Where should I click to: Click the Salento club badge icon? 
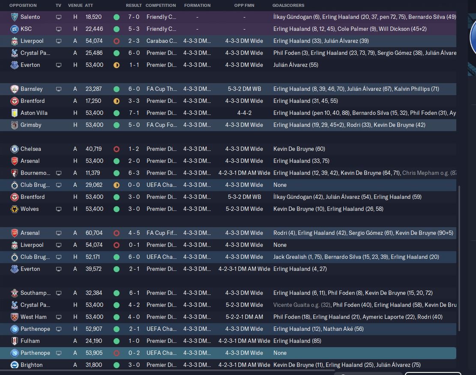(14, 17)
